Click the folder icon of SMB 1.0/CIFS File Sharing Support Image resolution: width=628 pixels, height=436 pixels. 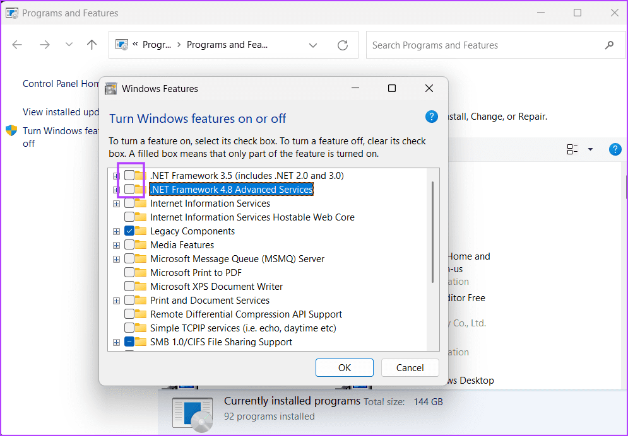[141, 341]
